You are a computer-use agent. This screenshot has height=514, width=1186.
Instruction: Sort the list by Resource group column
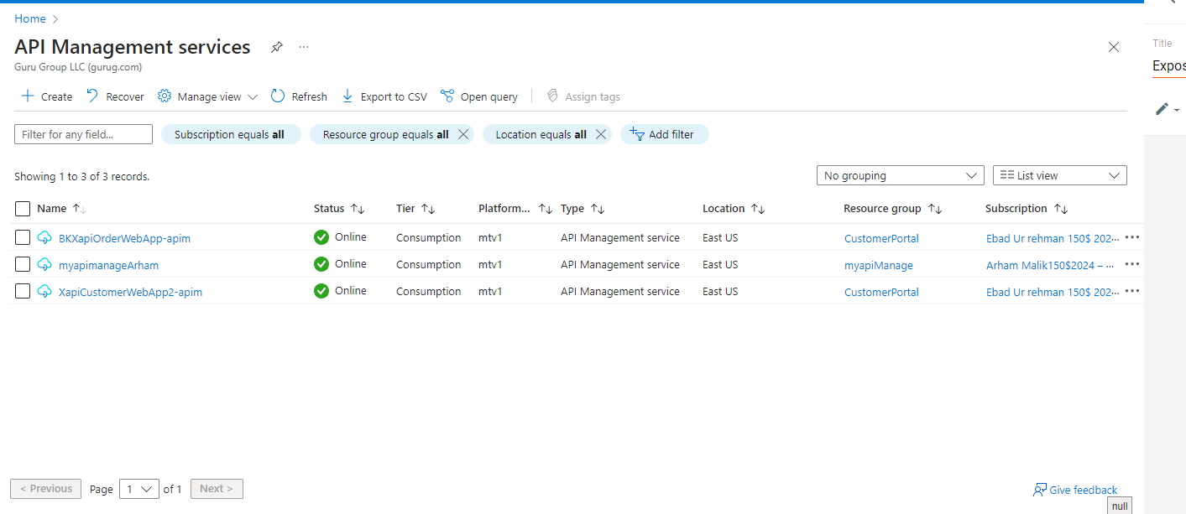[892, 209]
